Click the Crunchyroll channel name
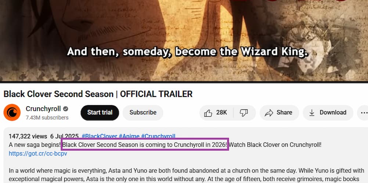Viewport: 368px width, 183px height. point(43,109)
